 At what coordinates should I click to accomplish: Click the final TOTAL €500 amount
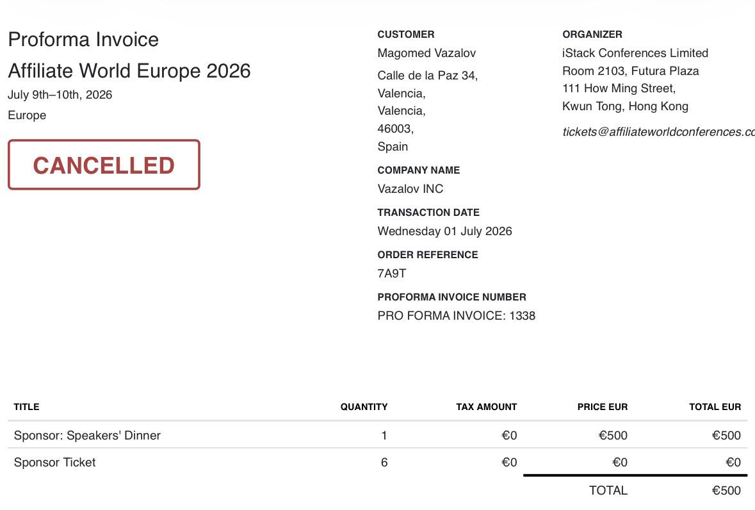tap(726, 491)
